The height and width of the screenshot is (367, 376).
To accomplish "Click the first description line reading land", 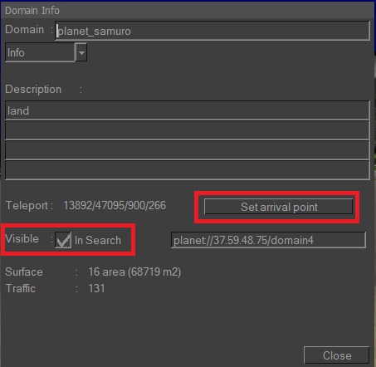I will click(188, 110).
